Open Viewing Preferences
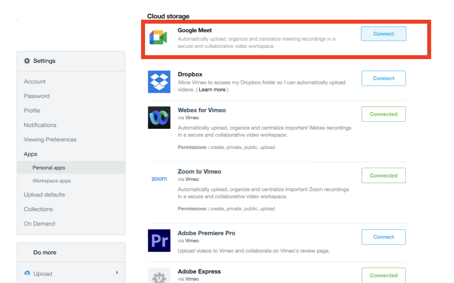The height and width of the screenshot is (283, 454). 50,139
